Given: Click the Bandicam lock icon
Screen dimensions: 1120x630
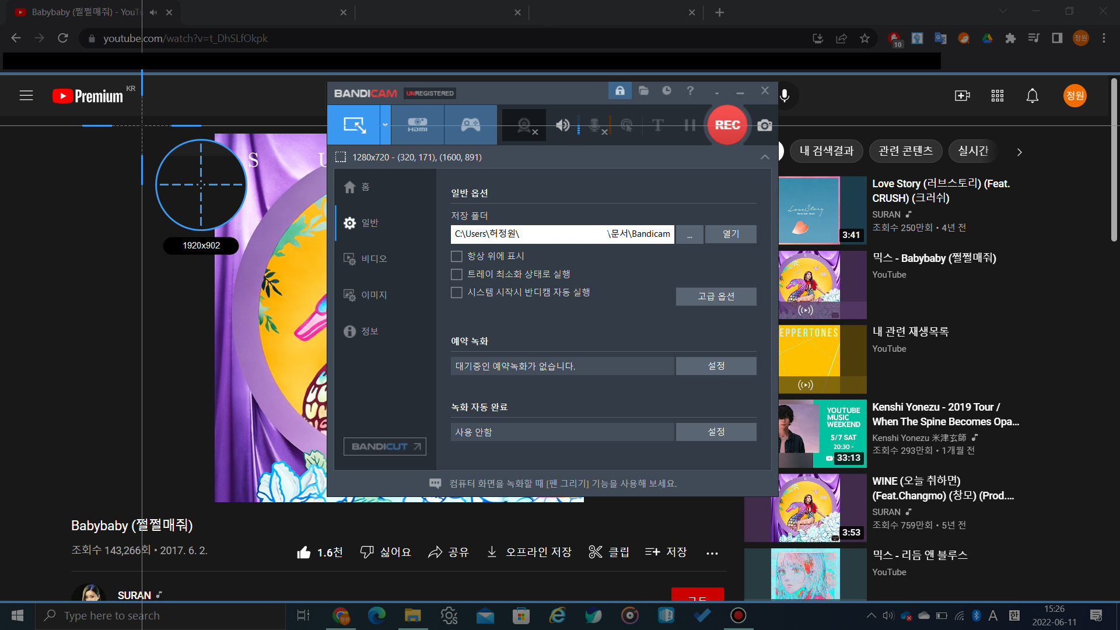Looking at the screenshot, I should pyautogui.click(x=620, y=91).
